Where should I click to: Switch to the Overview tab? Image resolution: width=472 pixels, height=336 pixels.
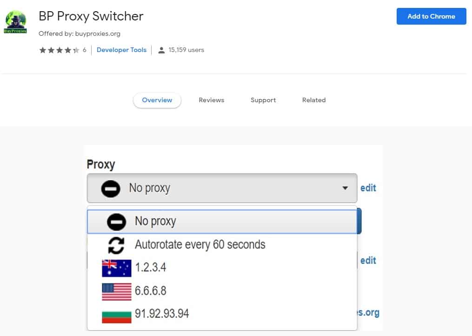(x=157, y=100)
